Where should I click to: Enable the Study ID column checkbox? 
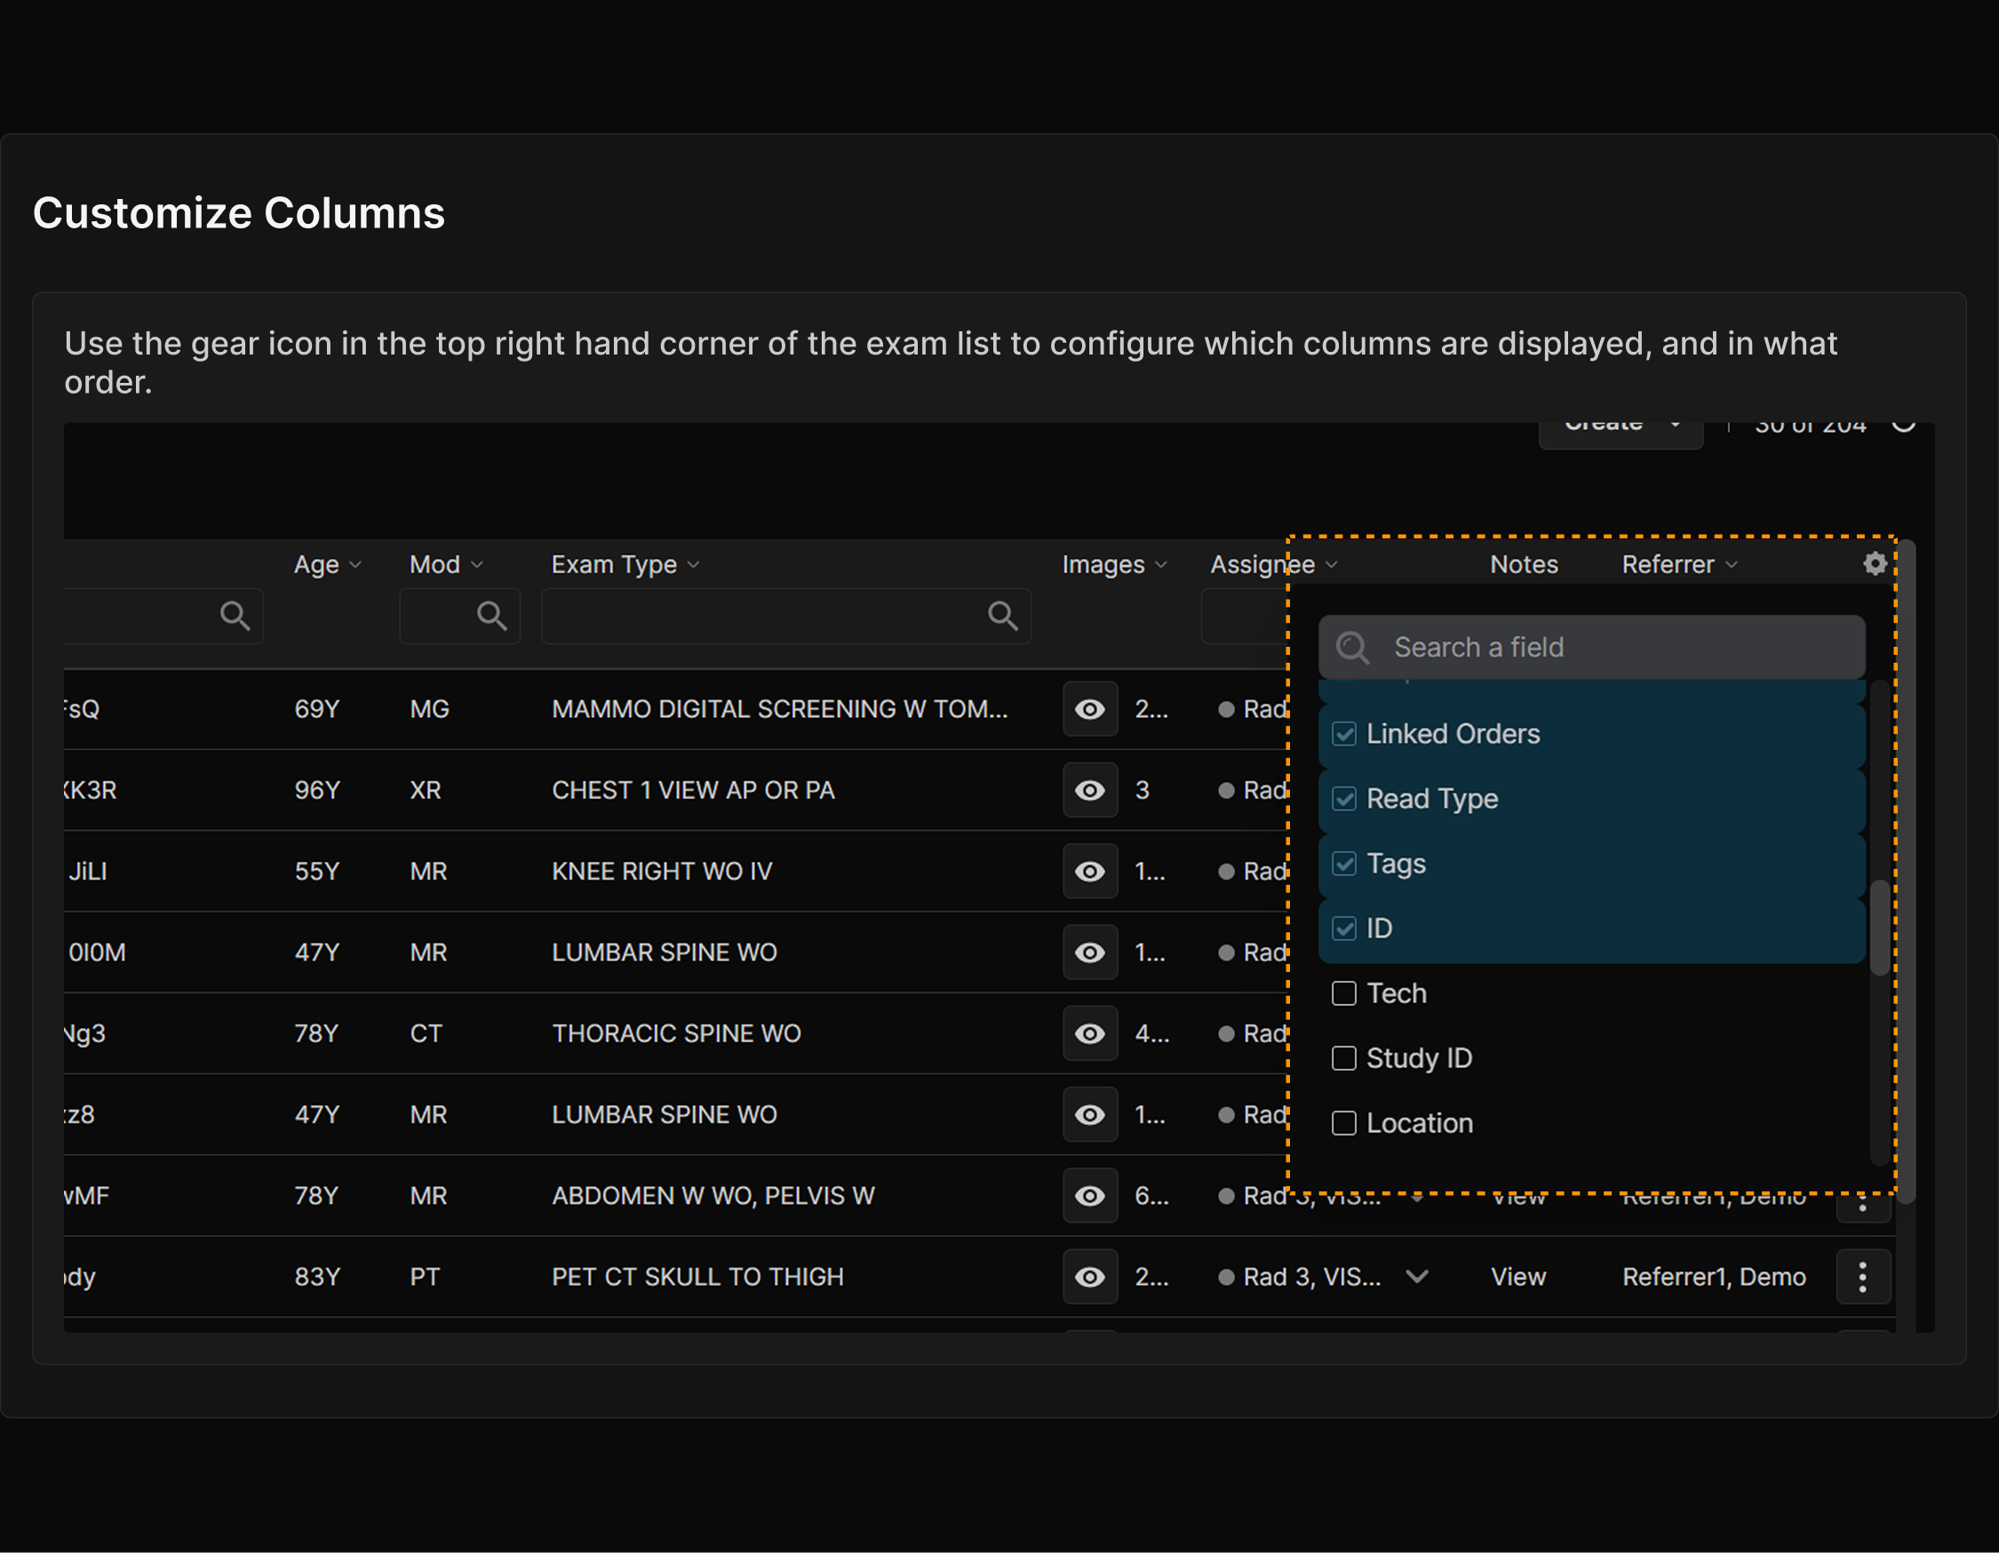tap(1343, 1059)
